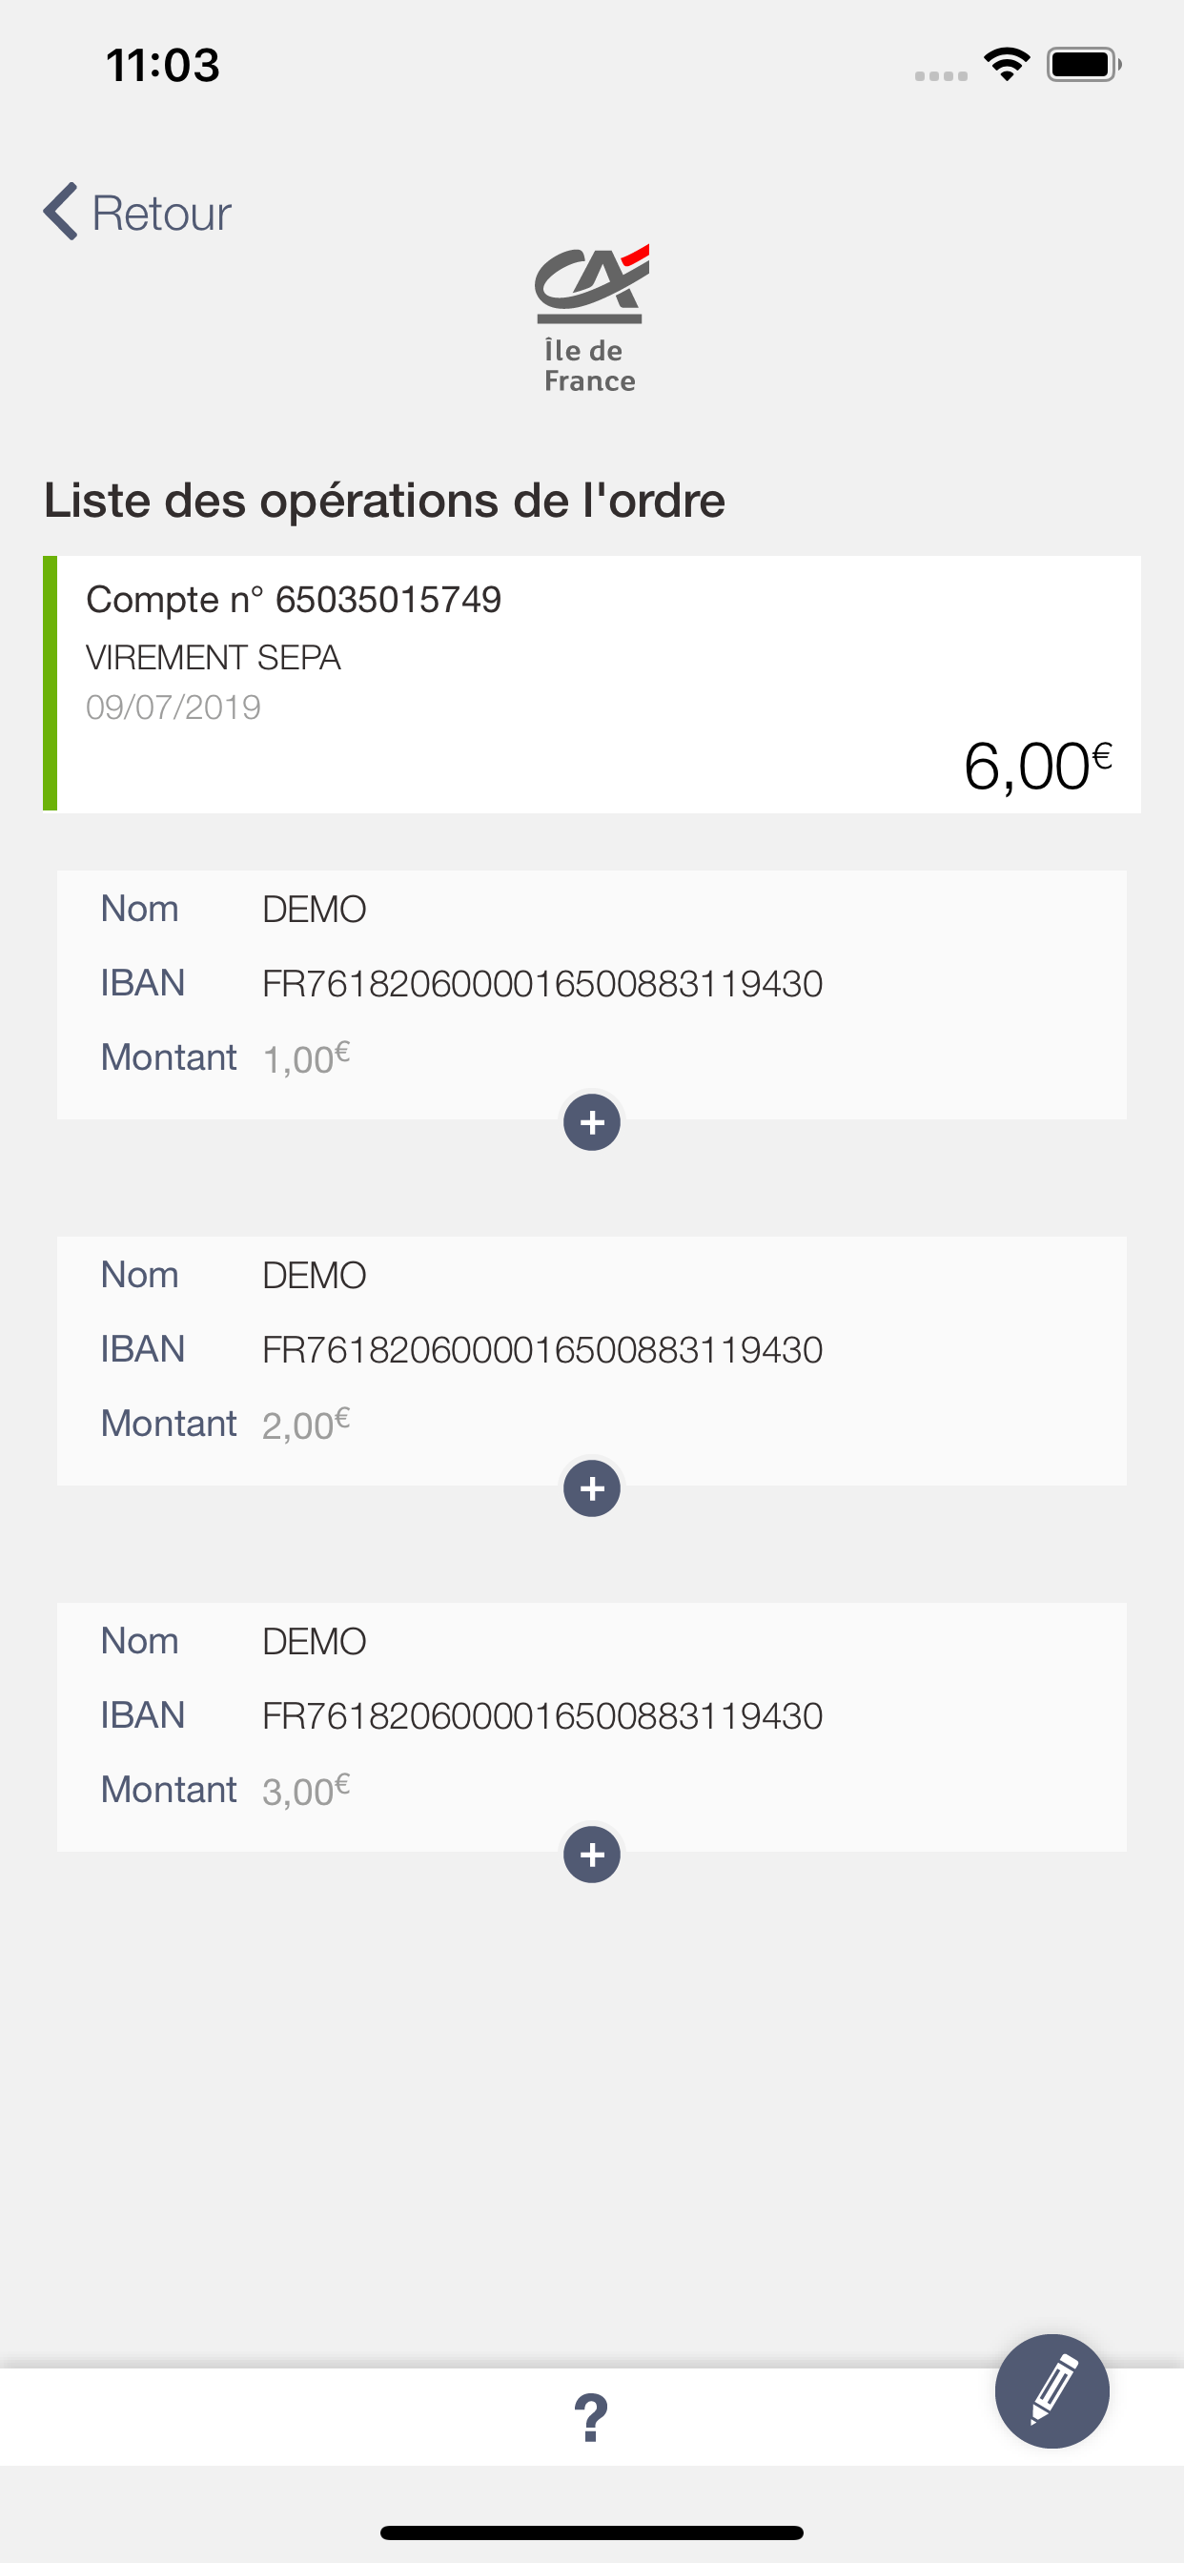Image resolution: width=1184 pixels, height=2563 pixels.
Task: Expand the 3,00€ operation with its plus icon
Action: click(592, 1855)
